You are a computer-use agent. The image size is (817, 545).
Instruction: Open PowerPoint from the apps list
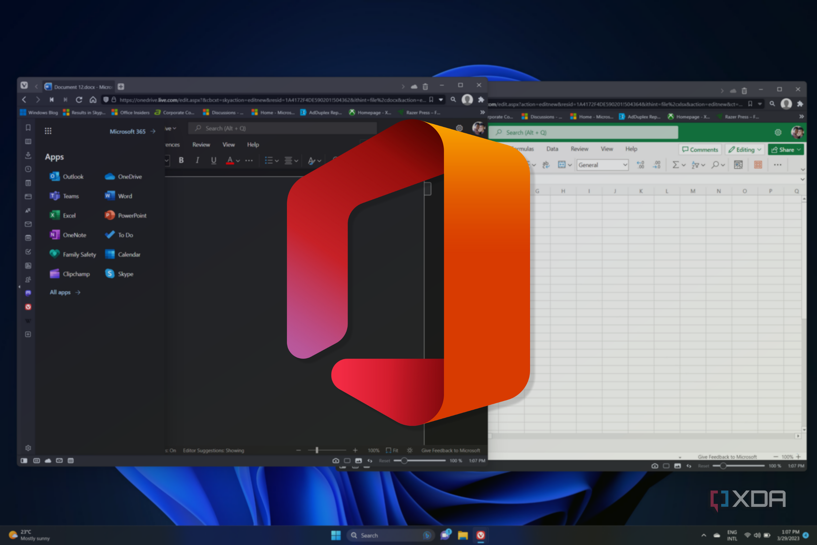tap(131, 215)
